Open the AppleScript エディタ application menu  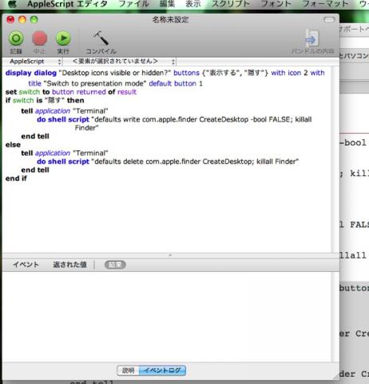67,4
